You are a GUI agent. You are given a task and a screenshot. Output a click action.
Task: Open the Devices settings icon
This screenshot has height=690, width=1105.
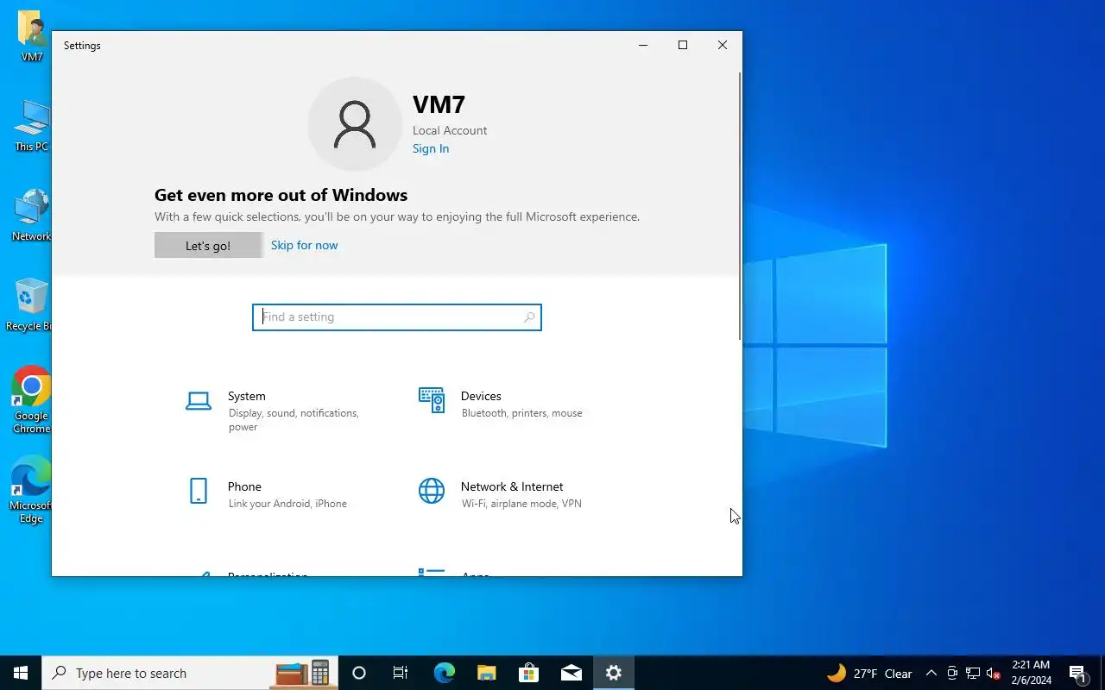432,400
